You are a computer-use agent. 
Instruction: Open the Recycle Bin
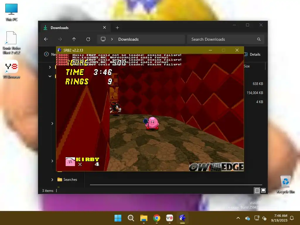pyautogui.click(x=285, y=185)
